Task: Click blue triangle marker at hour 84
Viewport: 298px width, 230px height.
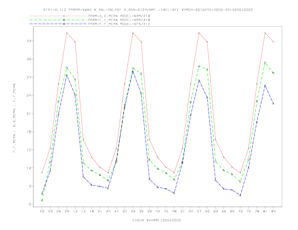Action: (273, 104)
